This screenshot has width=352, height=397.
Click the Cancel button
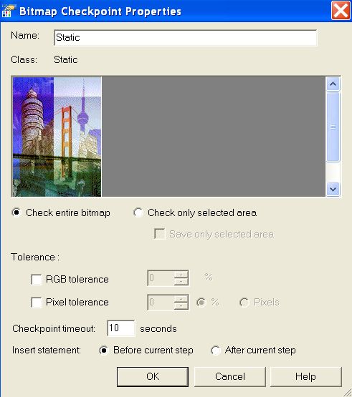tap(230, 377)
